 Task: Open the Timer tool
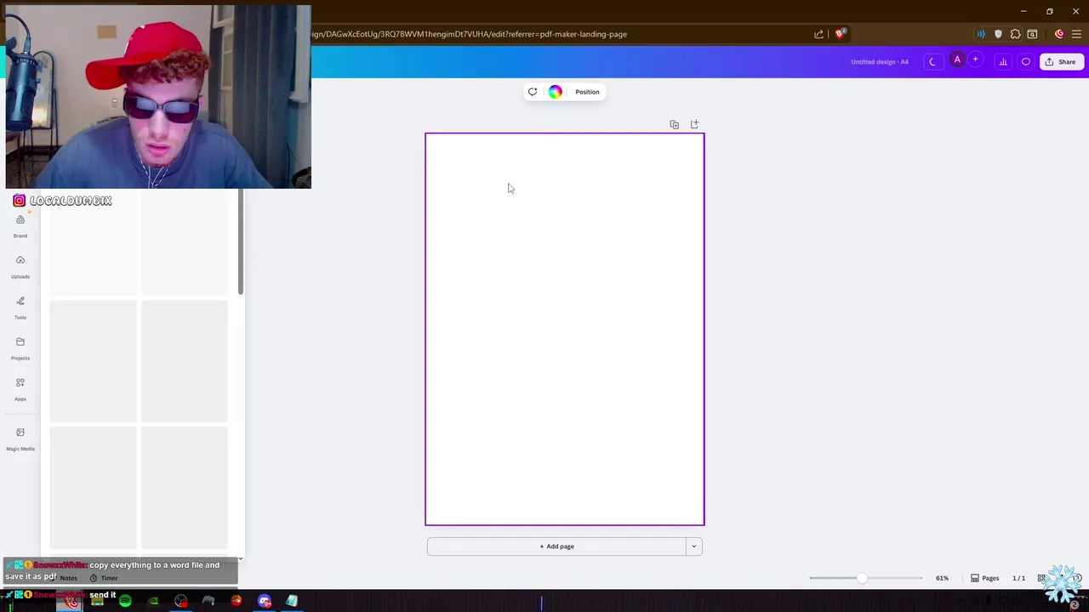pyautogui.click(x=103, y=578)
